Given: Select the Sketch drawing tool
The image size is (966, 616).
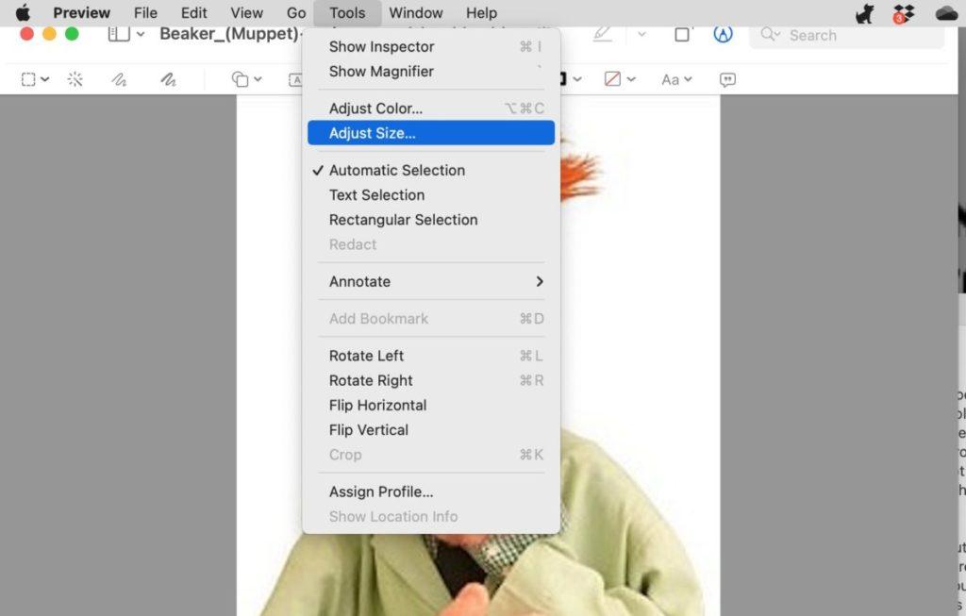Looking at the screenshot, I should pyautogui.click(x=119, y=80).
